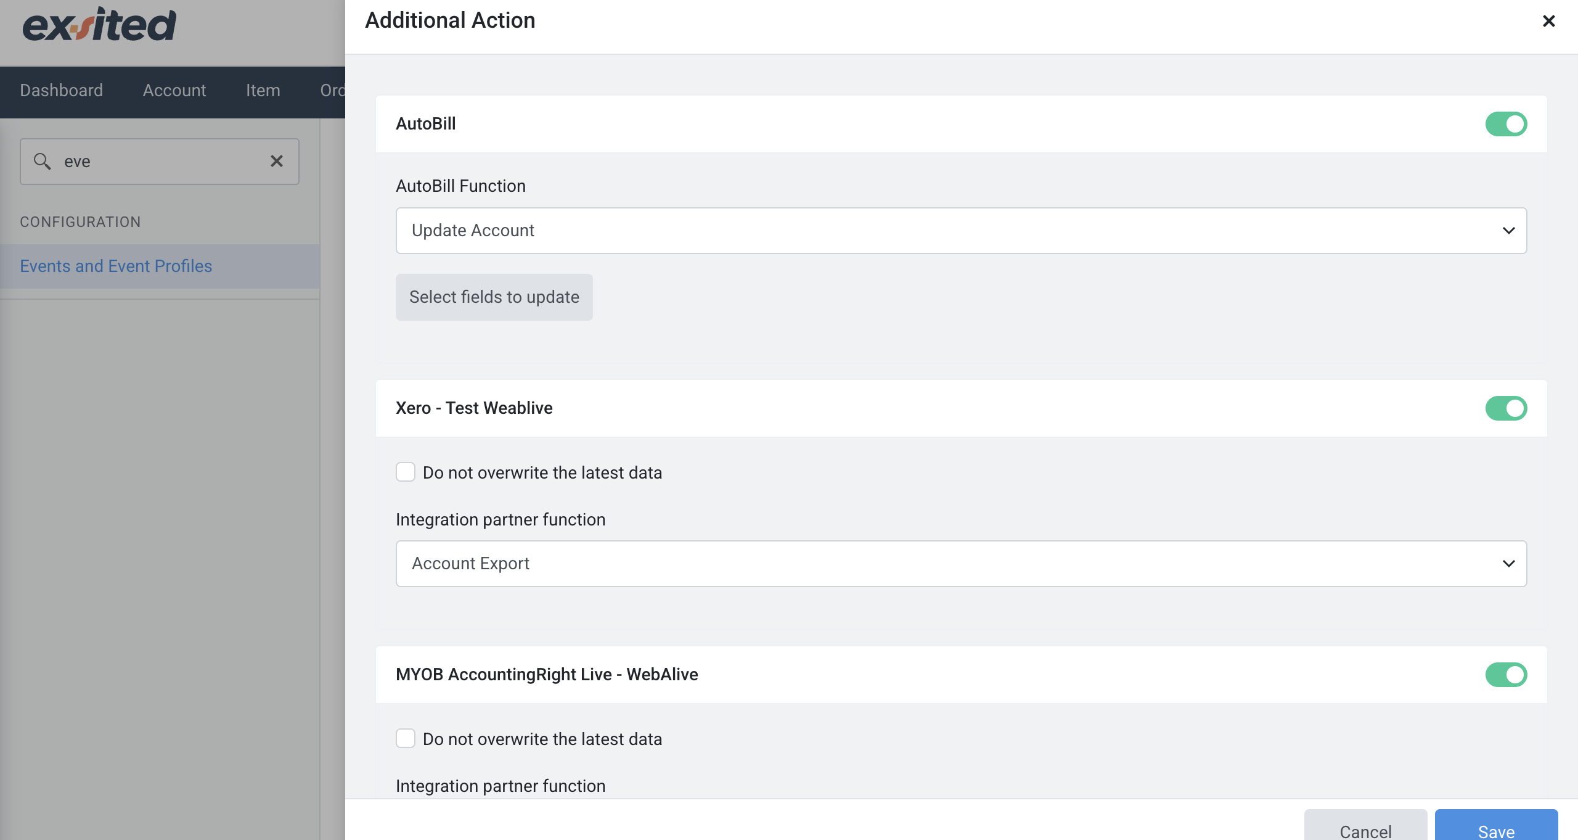The height and width of the screenshot is (840, 1578).
Task: Close the Additional Action panel
Action: 1548,21
